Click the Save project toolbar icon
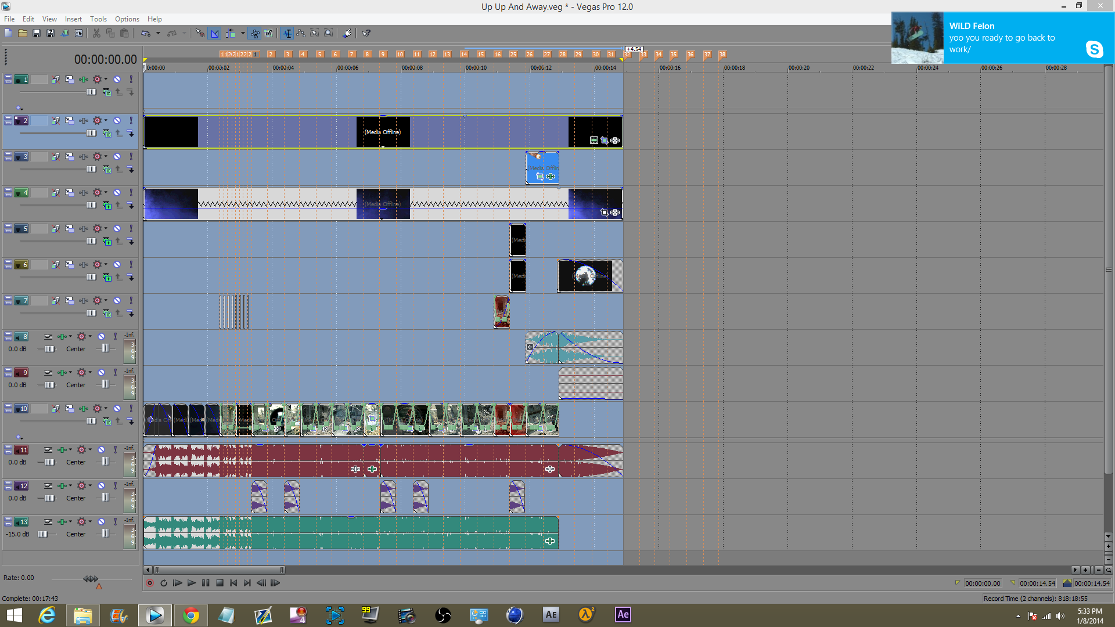This screenshot has height=627, width=1115. pyautogui.click(x=36, y=33)
